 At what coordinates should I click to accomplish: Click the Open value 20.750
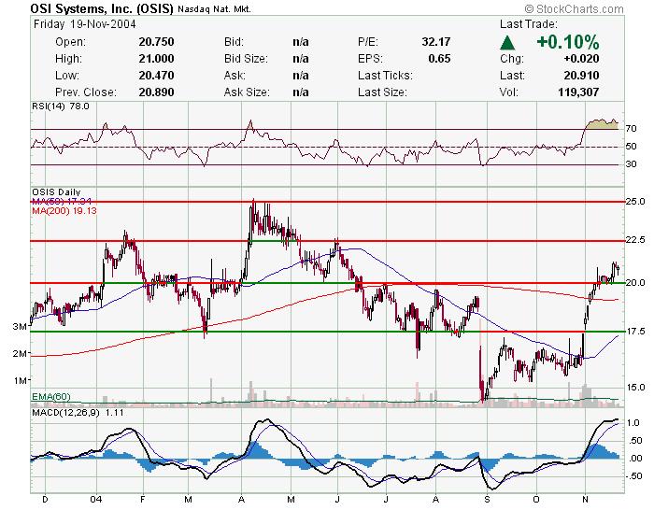156,42
